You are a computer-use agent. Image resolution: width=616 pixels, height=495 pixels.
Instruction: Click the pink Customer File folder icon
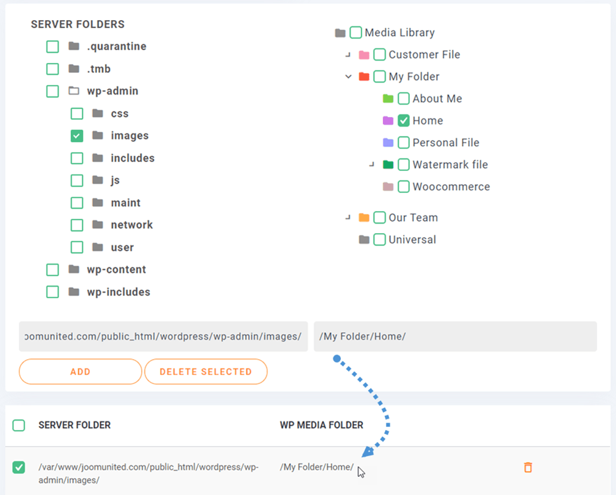364,55
